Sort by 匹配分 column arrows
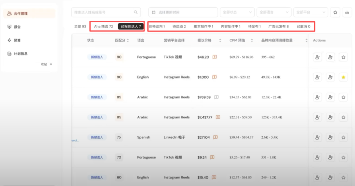The width and height of the screenshot is (355, 186). click(128, 40)
